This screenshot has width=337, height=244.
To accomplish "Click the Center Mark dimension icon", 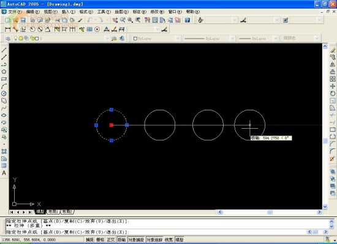I will coord(97,29).
